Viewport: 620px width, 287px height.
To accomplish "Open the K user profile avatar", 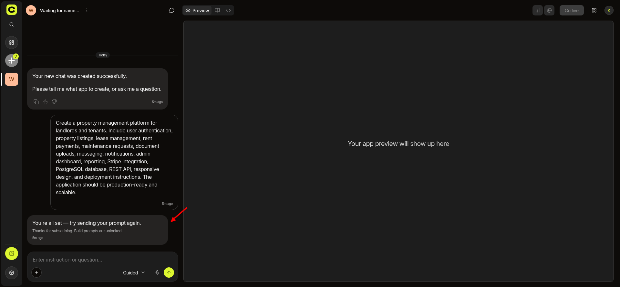I will [x=609, y=10].
